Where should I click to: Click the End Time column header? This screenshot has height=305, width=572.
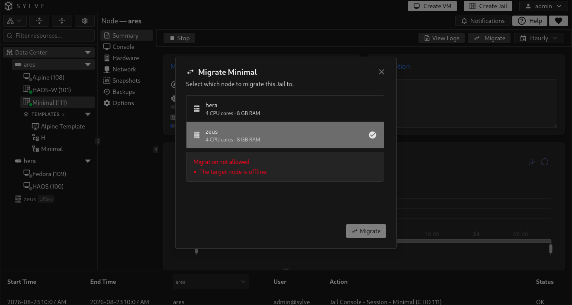pos(103,282)
